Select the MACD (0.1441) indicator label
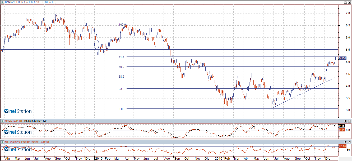The height and width of the screenshot is (161, 352). 13,121
